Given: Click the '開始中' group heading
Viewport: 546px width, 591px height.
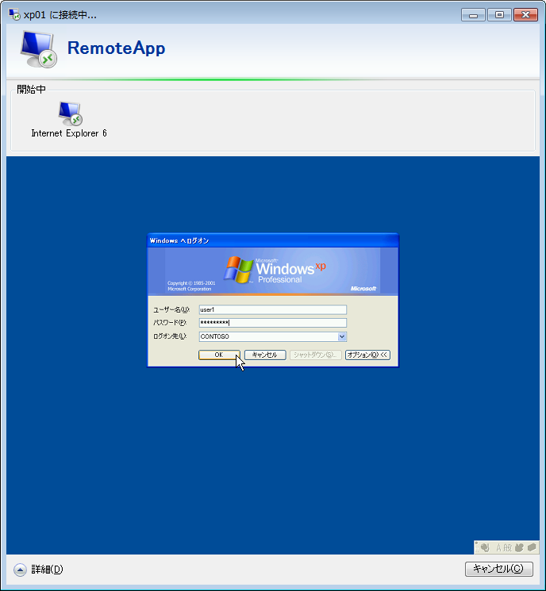Looking at the screenshot, I should tap(31, 90).
